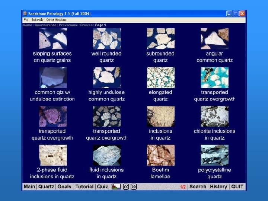Screen dimensions: 268x201
Task: Open the File menu
Action: [x=26, y=20]
